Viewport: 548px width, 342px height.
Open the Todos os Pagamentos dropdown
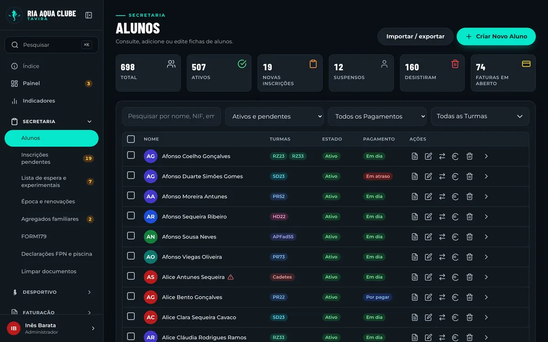tap(377, 116)
